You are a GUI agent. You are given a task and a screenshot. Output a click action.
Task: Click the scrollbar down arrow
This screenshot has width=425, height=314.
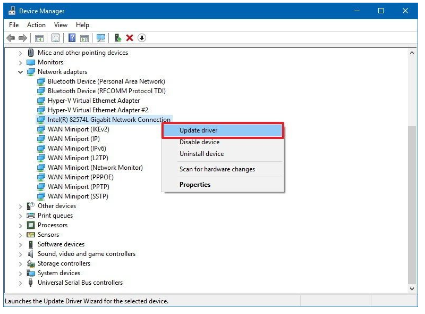tap(412, 288)
